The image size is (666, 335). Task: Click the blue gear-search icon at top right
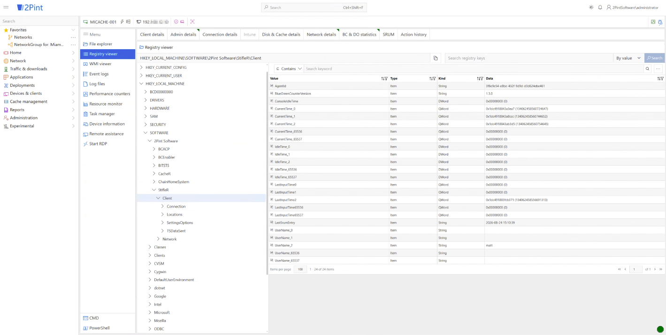click(x=660, y=22)
